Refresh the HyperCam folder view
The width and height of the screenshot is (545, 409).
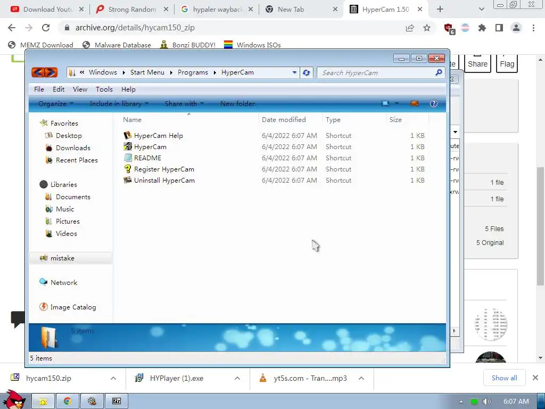(306, 72)
